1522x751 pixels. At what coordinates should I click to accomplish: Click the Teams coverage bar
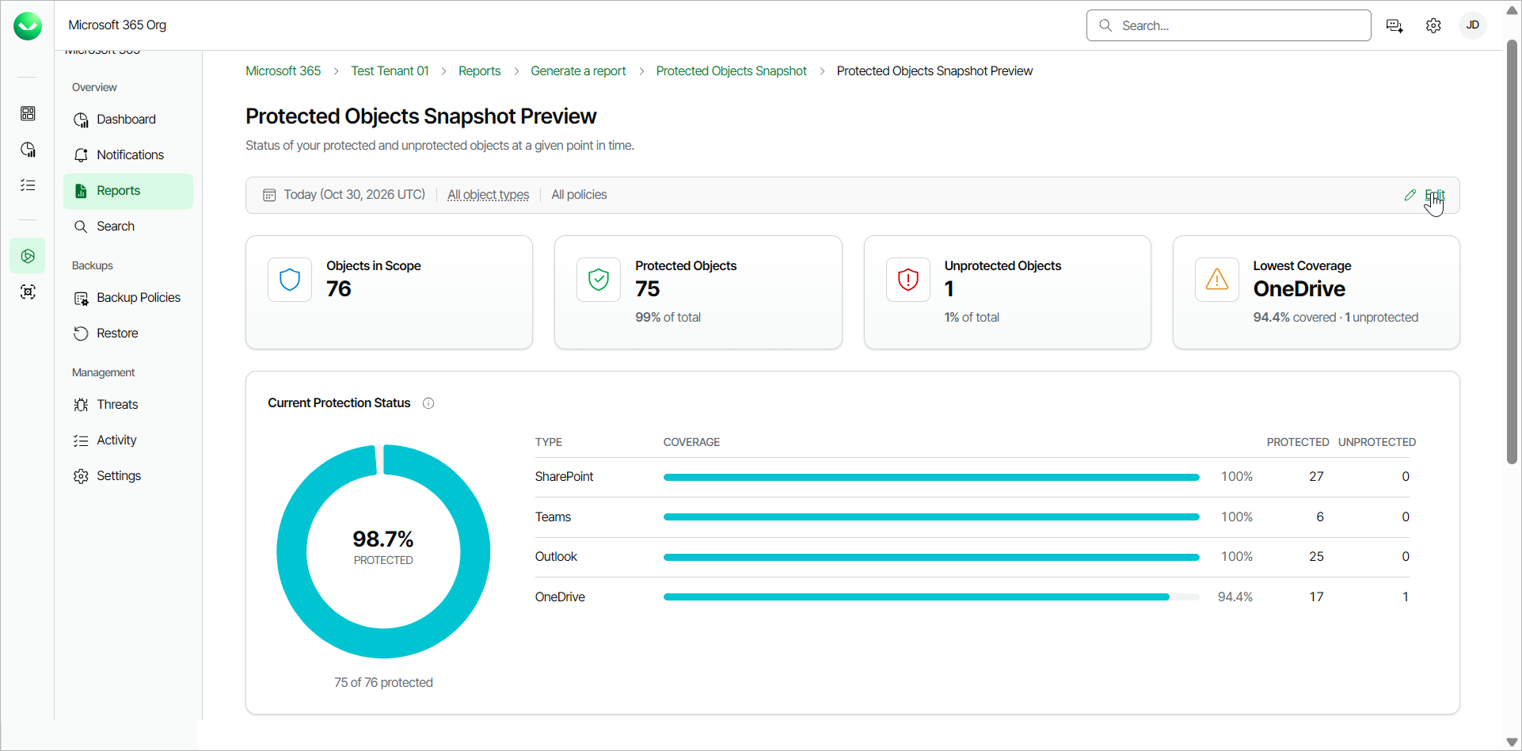931,517
